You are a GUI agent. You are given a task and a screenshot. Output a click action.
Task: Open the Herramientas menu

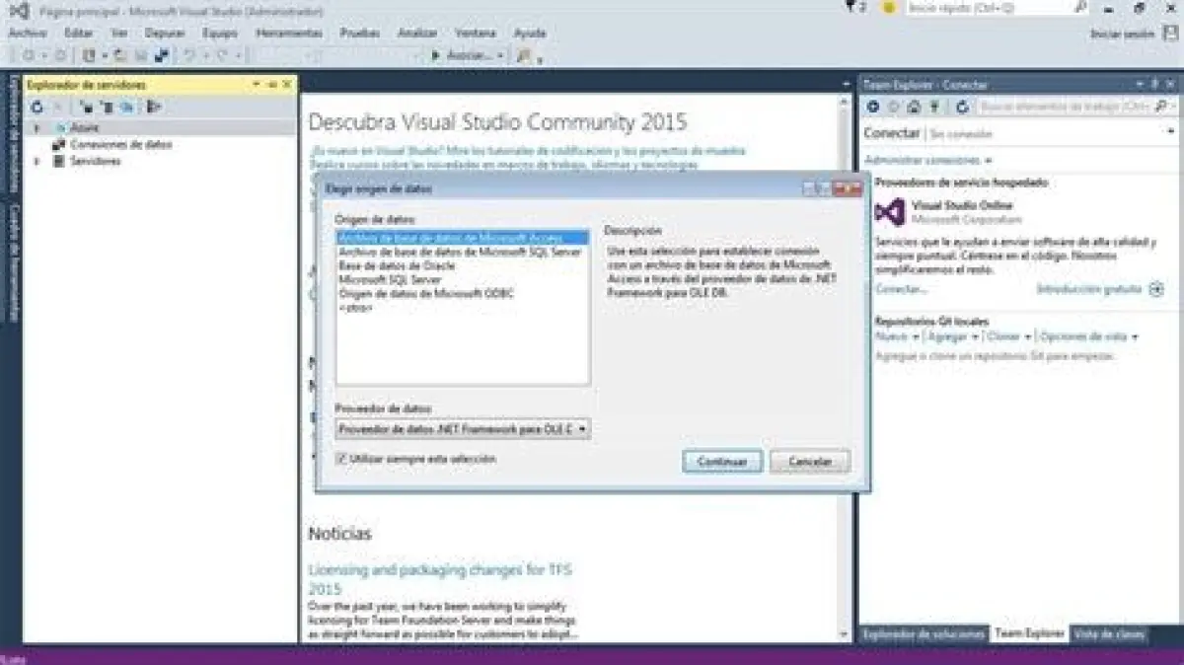288,33
